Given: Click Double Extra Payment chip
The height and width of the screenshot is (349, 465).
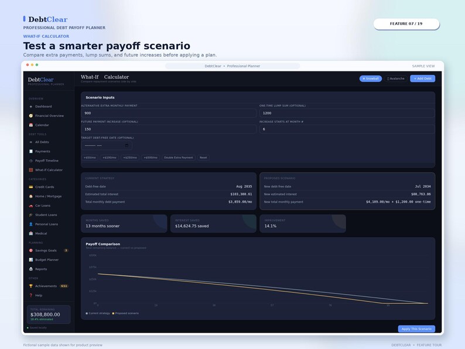Looking at the screenshot, I should 179,158.
